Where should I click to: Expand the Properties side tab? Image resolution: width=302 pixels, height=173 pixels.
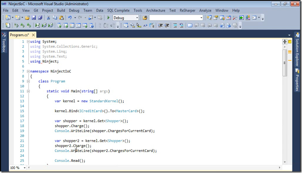click(297, 81)
